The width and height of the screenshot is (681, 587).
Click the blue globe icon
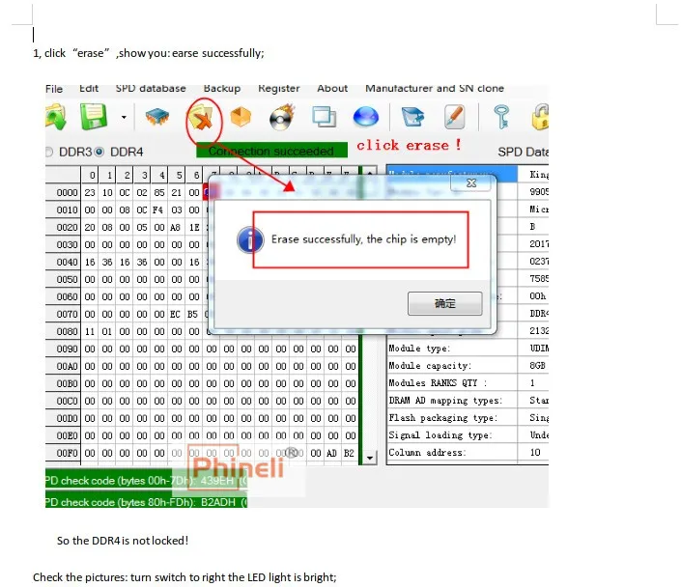(x=366, y=117)
